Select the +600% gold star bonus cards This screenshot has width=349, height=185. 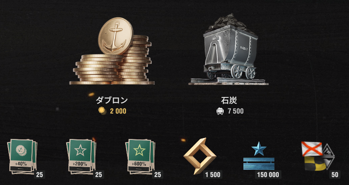point(140,156)
